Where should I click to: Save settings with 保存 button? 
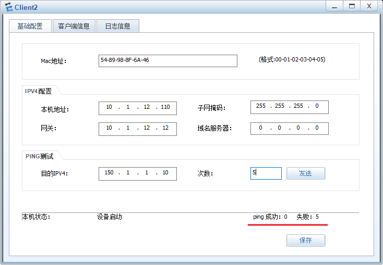click(x=306, y=241)
